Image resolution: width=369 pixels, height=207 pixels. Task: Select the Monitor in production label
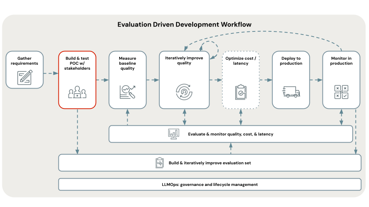point(341,61)
